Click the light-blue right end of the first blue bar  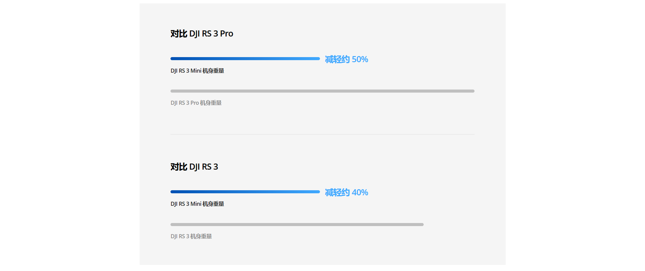317,59
